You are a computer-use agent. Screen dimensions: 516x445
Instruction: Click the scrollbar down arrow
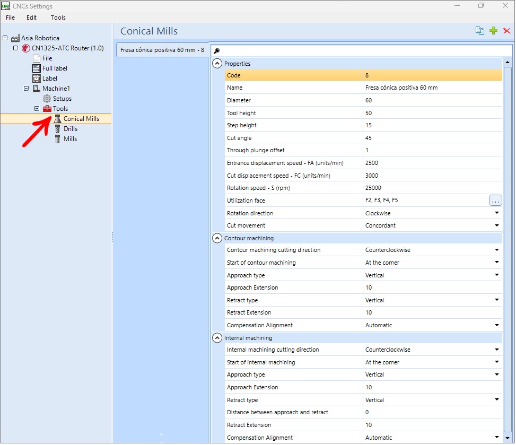(x=508, y=438)
